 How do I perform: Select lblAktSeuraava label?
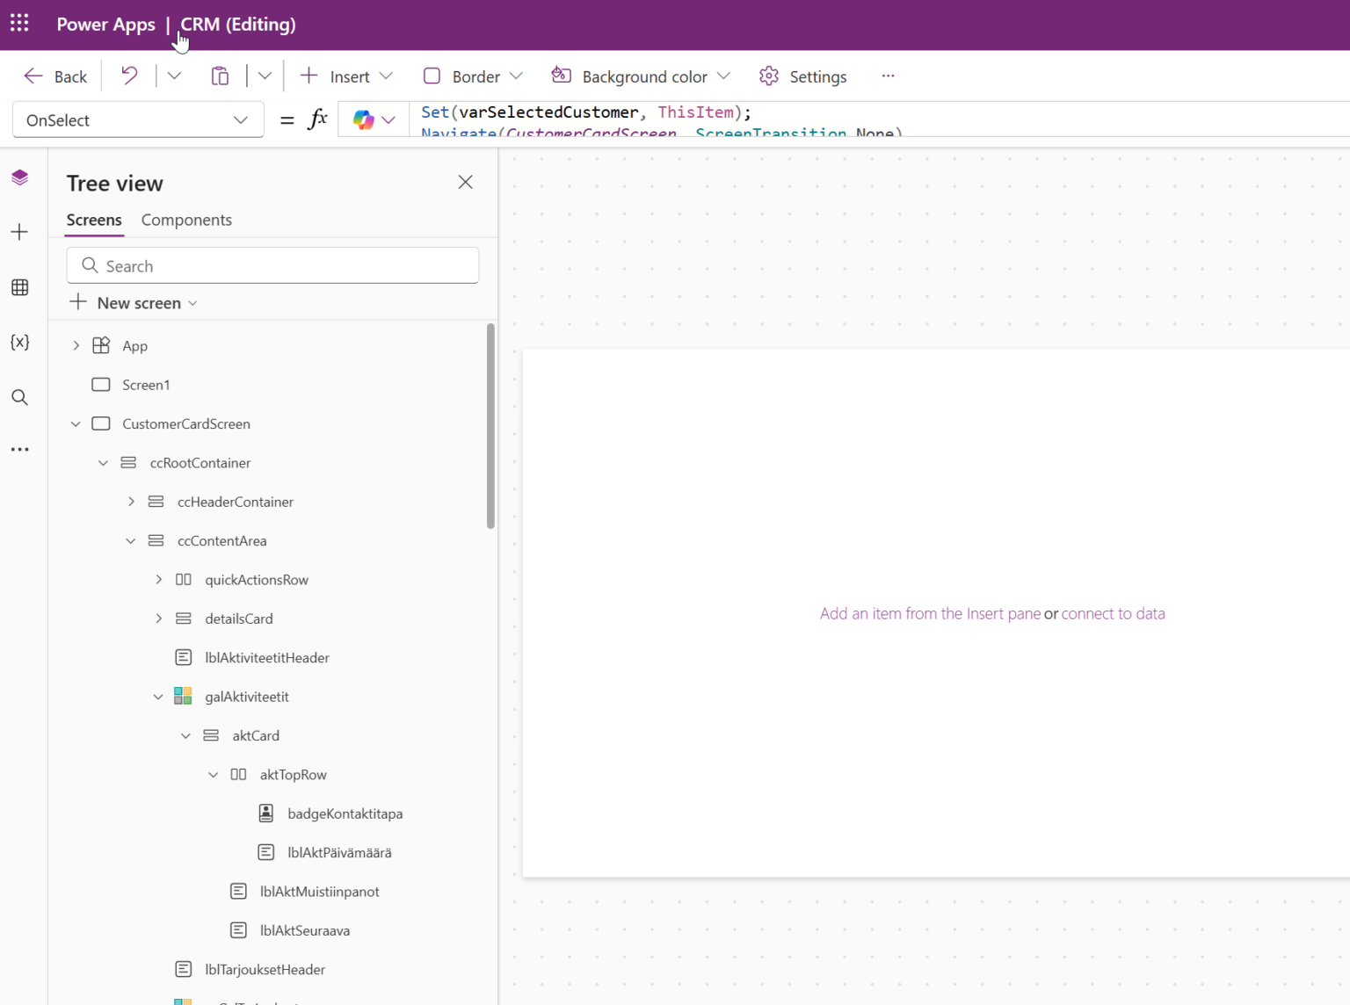(304, 930)
